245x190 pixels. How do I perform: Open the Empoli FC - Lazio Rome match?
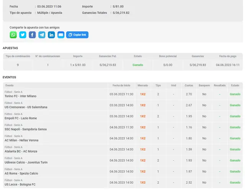(21, 118)
